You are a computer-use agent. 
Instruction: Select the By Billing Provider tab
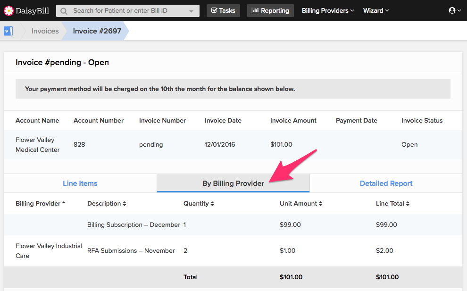pos(233,183)
